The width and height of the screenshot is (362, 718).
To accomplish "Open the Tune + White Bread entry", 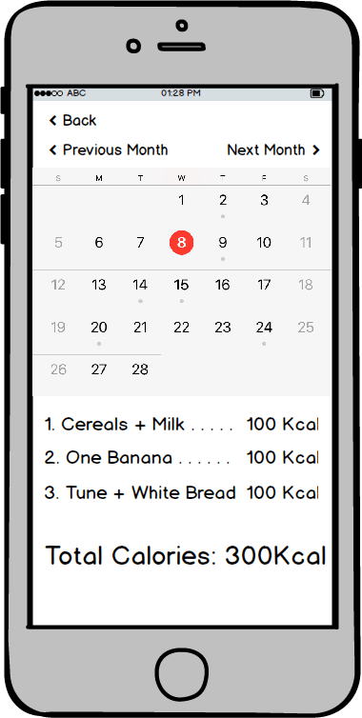I will pyautogui.click(x=181, y=492).
